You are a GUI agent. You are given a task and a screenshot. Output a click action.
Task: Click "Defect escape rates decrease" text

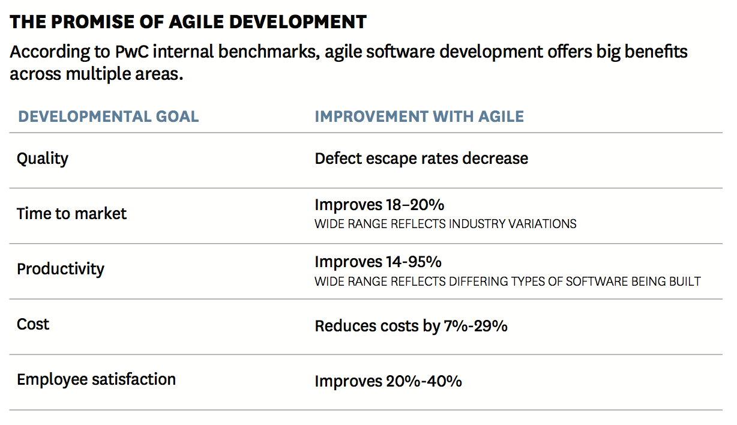(421, 158)
